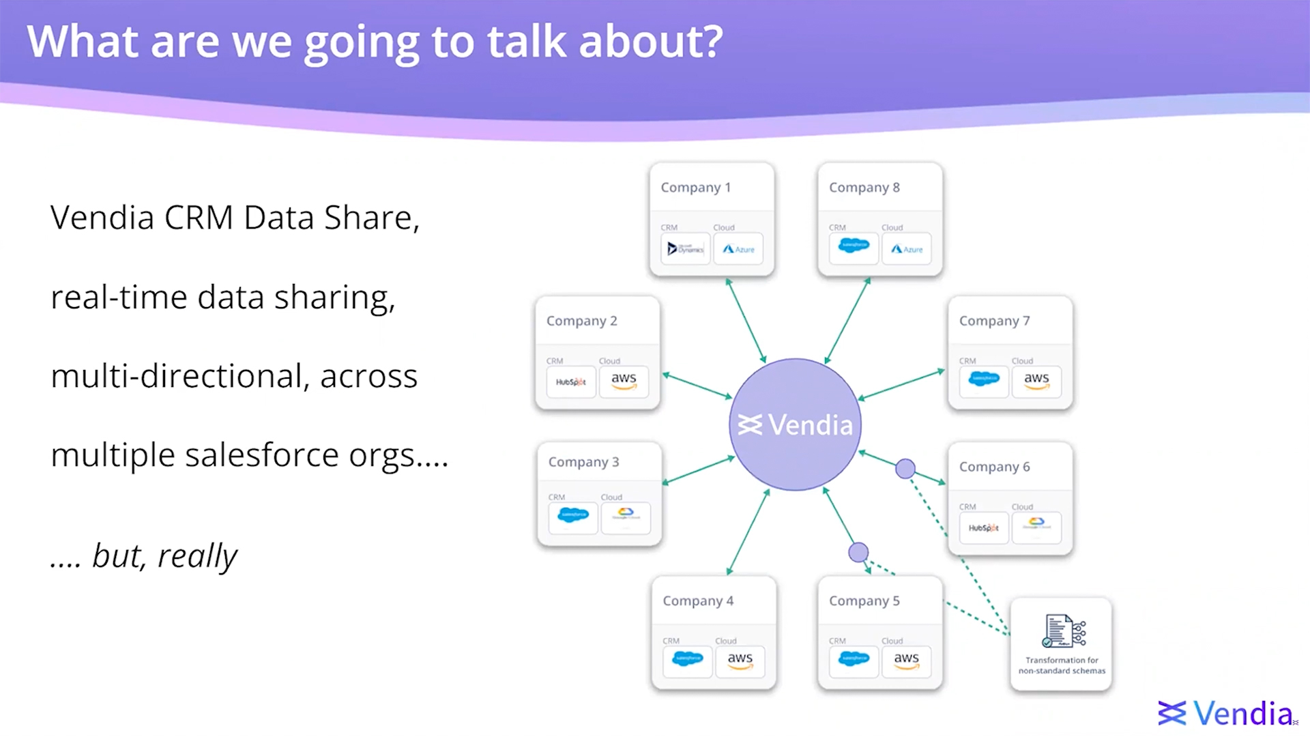Screen dimensions: 1310x737
Task: Click the CRM label in Company 2
Action: [555, 360]
